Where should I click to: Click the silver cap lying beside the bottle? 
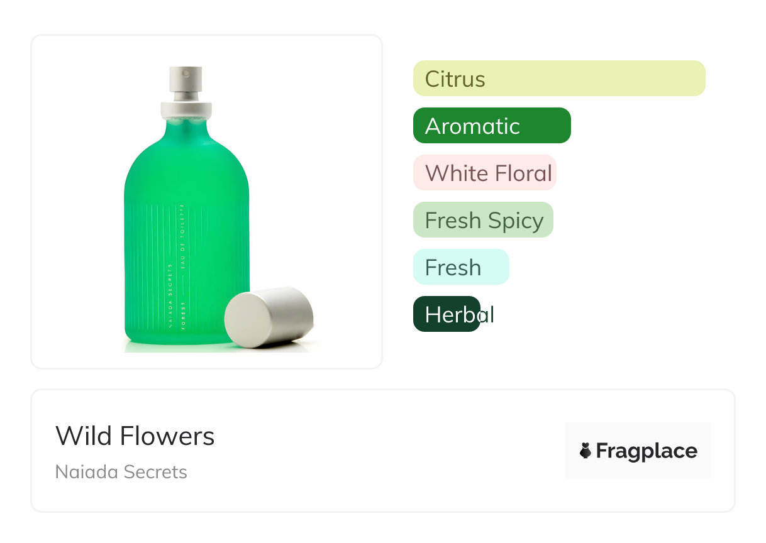tap(269, 316)
